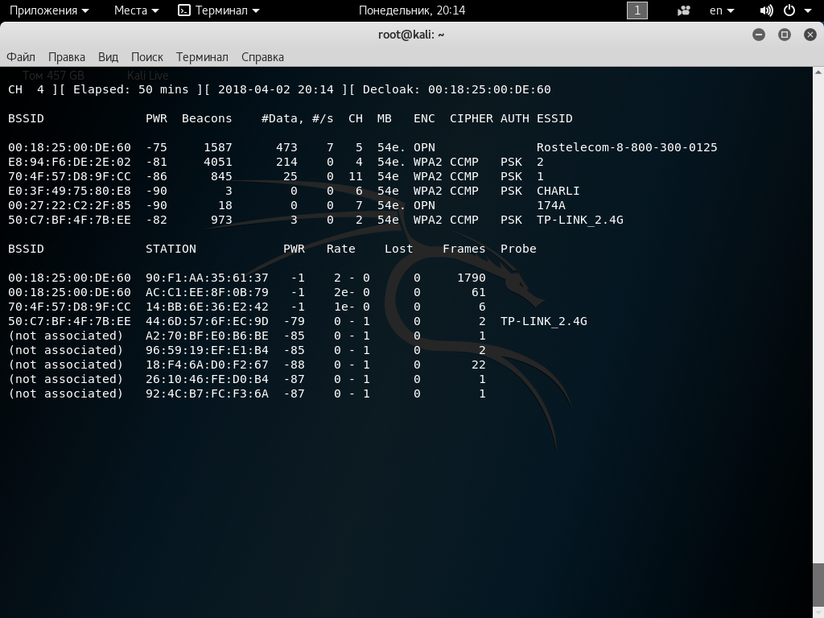Viewport: 824px width, 618px height.
Task: Click BSSID 00:27:22:C2:2F:85
Action: [69, 205]
